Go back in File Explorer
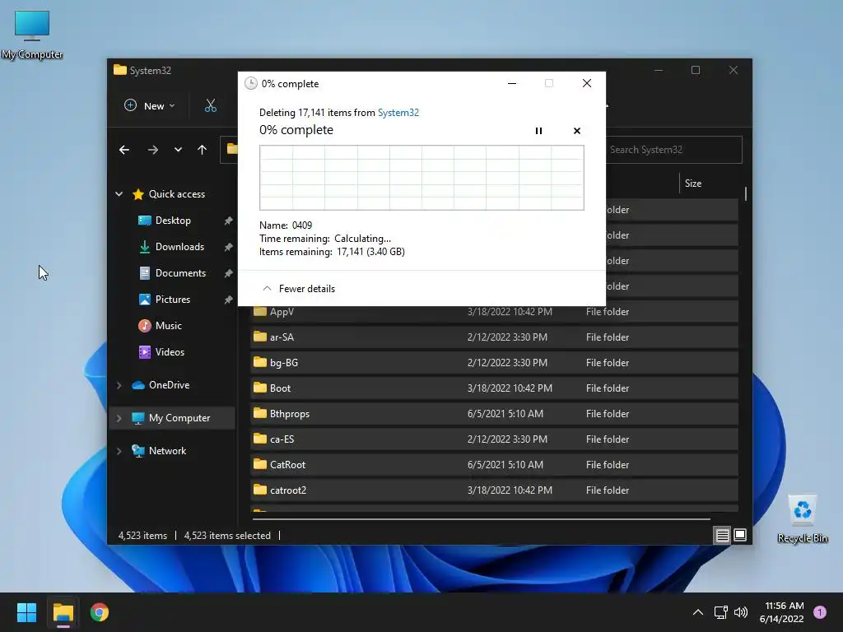The image size is (843, 632). (x=124, y=150)
